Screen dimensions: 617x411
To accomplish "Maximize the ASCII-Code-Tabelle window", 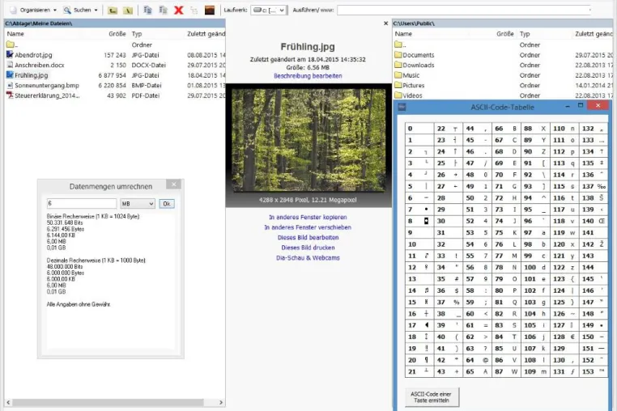I will pyautogui.click(x=581, y=105).
